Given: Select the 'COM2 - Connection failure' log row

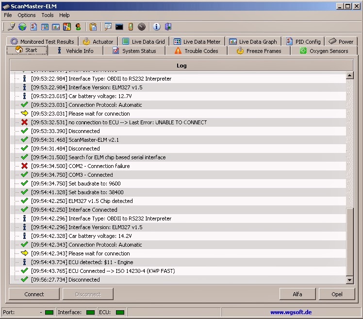Looking at the screenshot, I should (x=178, y=166).
